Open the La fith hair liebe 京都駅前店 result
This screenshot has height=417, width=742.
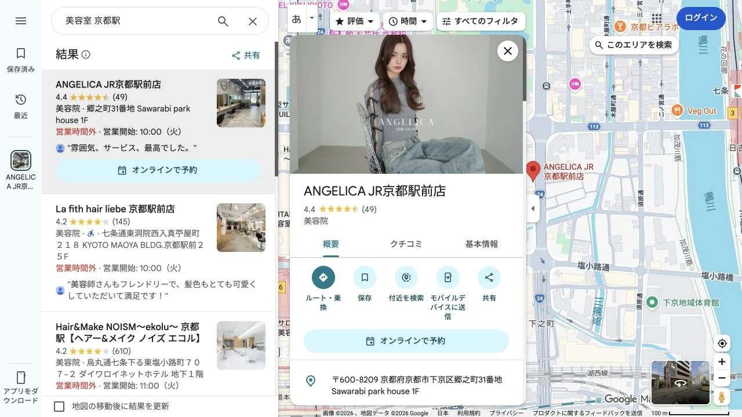pyautogui.click(x=115, y=209)
